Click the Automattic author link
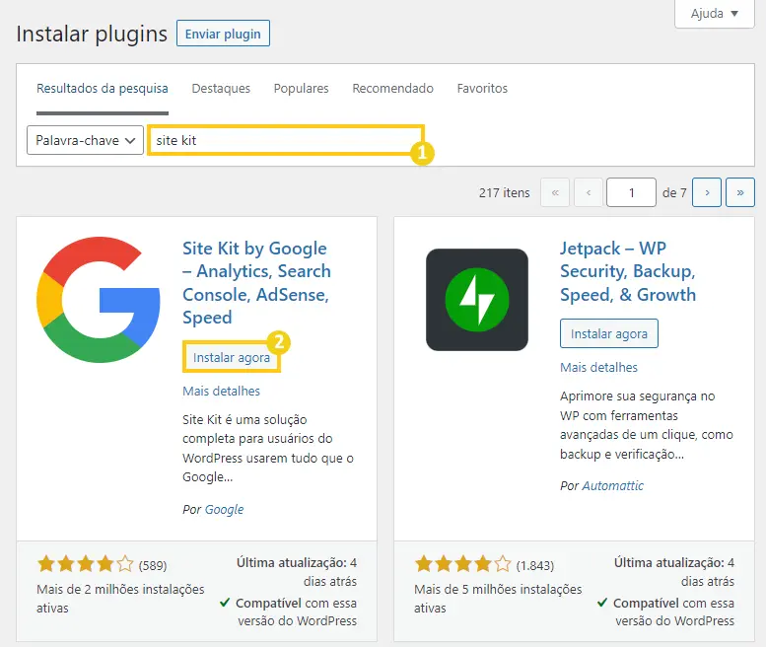766x647 pixels. 612,485
